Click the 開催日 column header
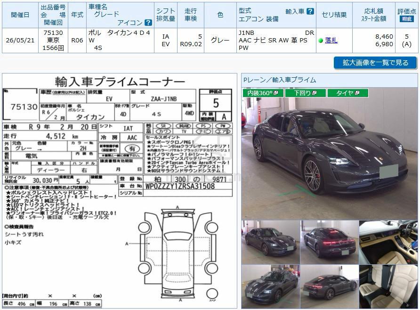This screenshot has height=310, width=420. point(20,15)
